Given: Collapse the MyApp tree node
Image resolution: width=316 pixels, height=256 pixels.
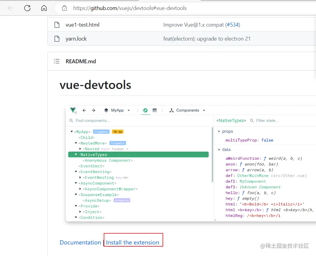Looking at the screenshot, I should [x=72, y=132].
